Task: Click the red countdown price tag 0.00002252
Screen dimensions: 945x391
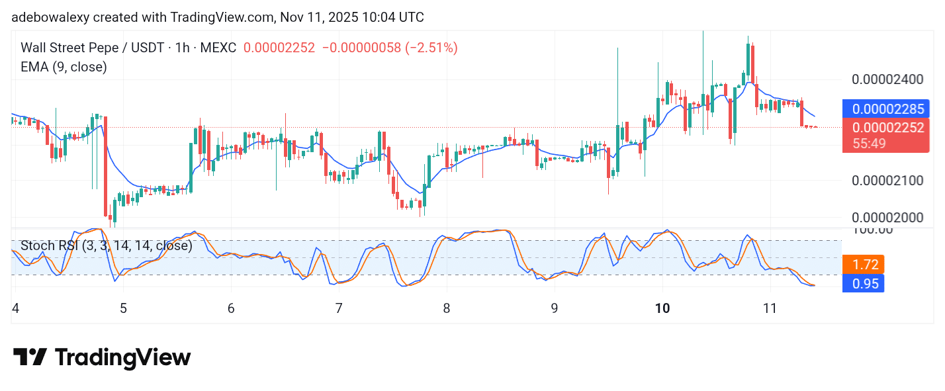Action: pos(885,128)
